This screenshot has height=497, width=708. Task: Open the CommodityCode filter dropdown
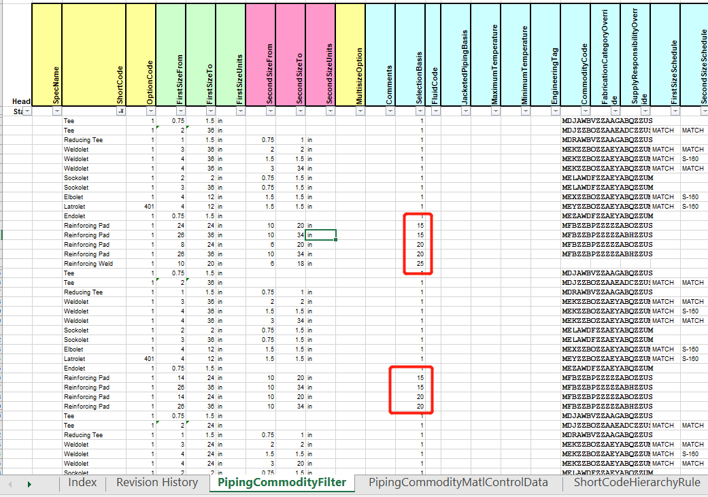tap(585, 111)
